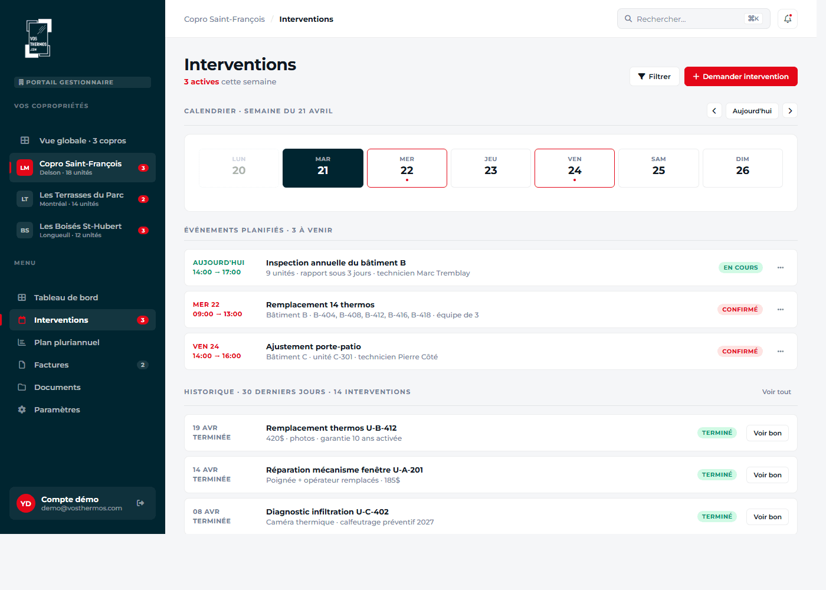
Task: Click the EN COURS status badge
Action: point(740,268)
